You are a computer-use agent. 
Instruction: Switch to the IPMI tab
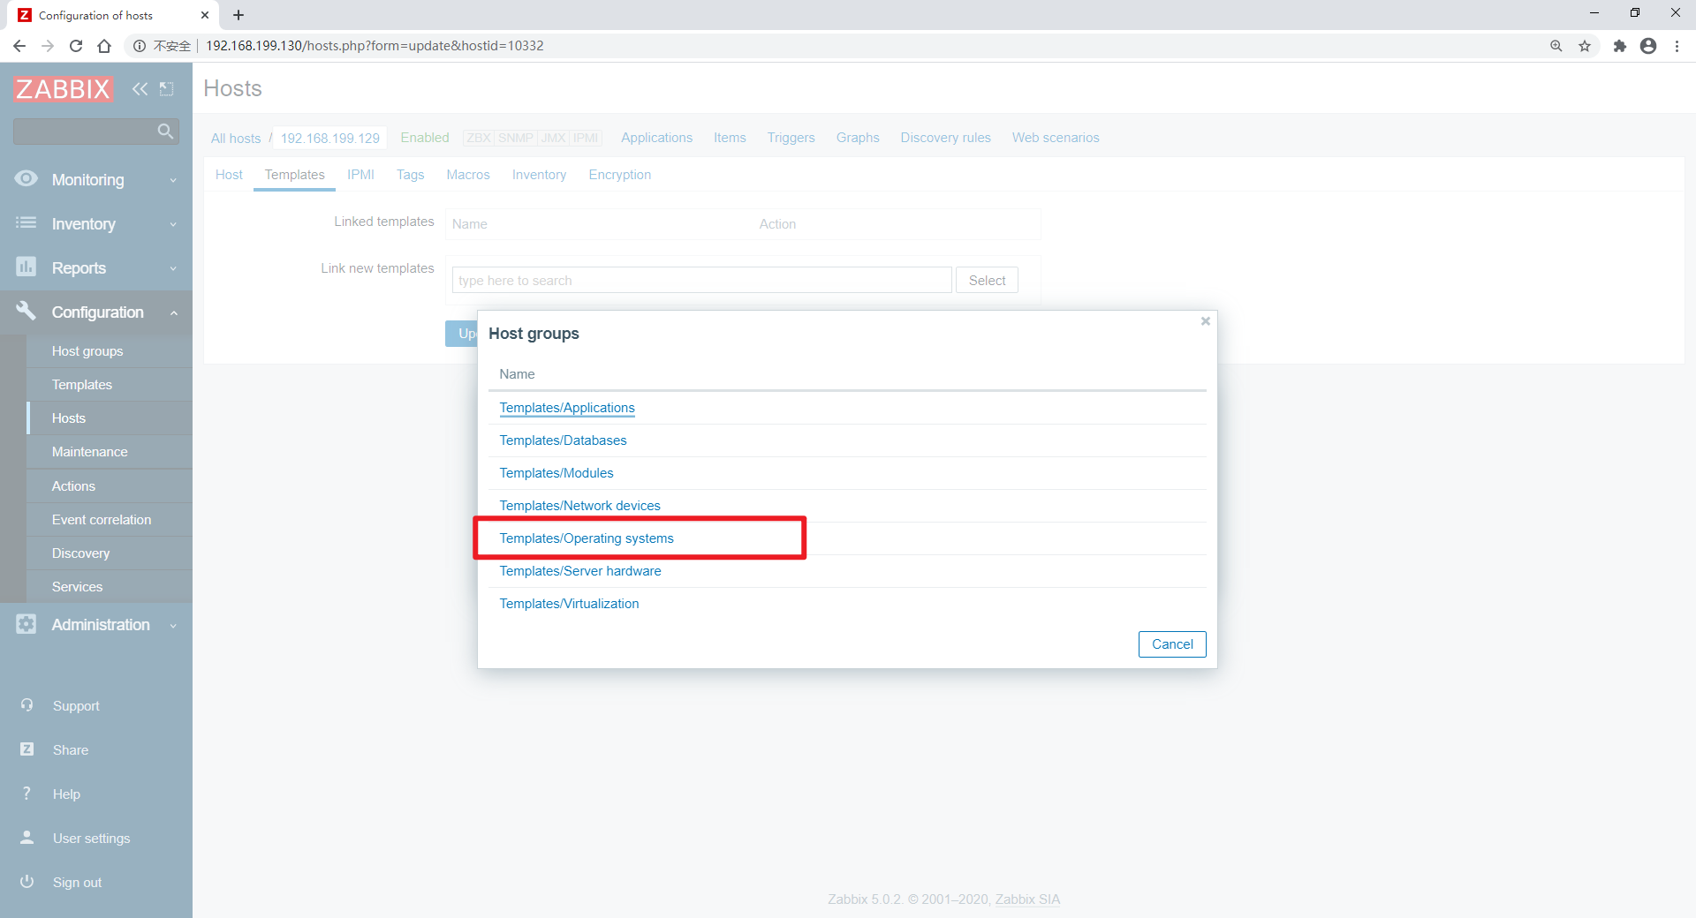(360, 175)
